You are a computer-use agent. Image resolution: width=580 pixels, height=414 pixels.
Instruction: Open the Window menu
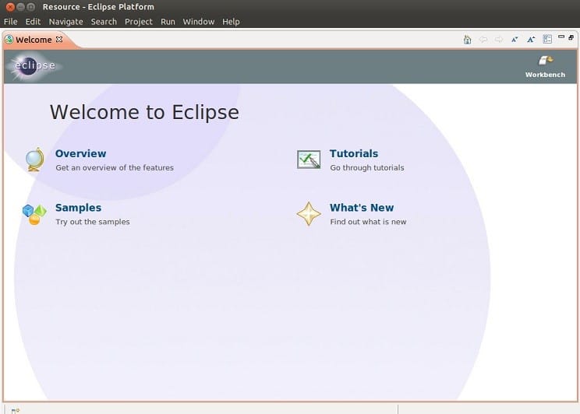pyautogui.click(x=198, y=22)
